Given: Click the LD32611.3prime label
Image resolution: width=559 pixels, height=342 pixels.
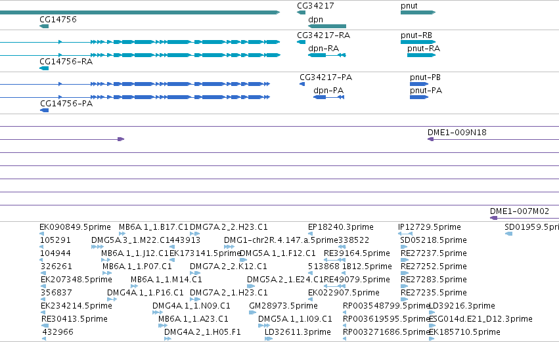Looking at the screenshot, I should pos(298,332).
